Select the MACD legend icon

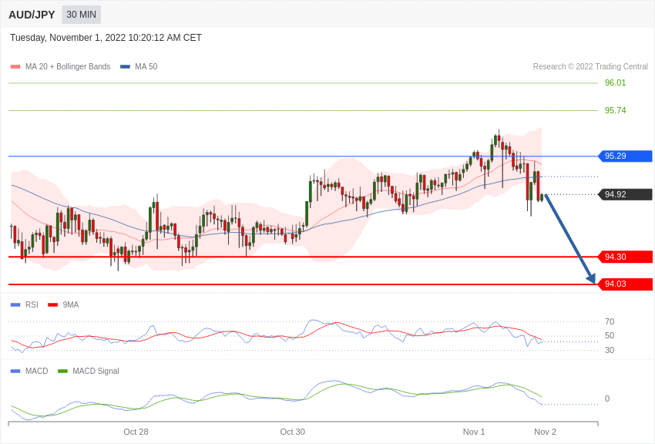click(x=15, y=371)
